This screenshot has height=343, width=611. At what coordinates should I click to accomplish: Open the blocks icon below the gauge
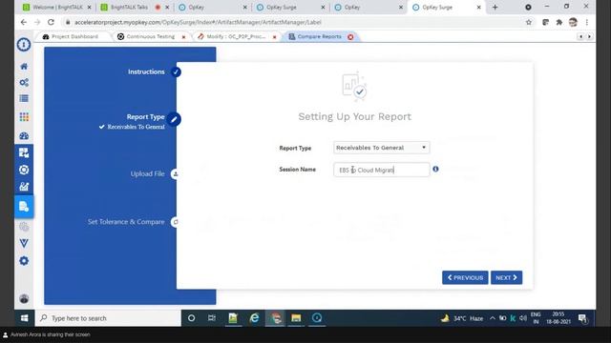(24, 152)
